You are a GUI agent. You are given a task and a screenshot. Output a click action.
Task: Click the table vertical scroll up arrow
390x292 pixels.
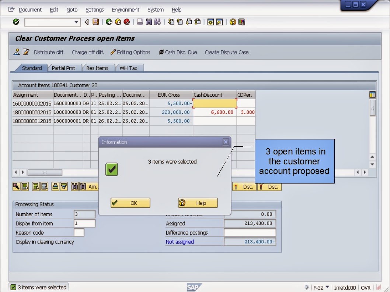[x=372, y=157]
